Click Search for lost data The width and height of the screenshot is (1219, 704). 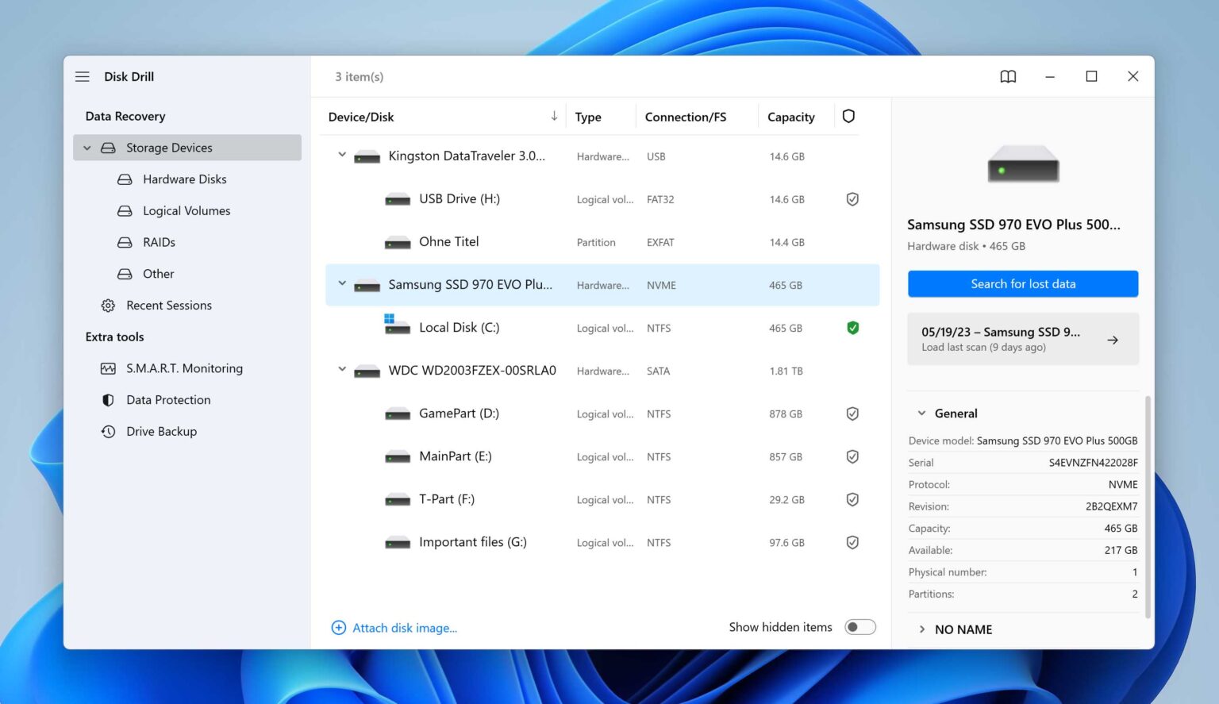coord(1022,283)
